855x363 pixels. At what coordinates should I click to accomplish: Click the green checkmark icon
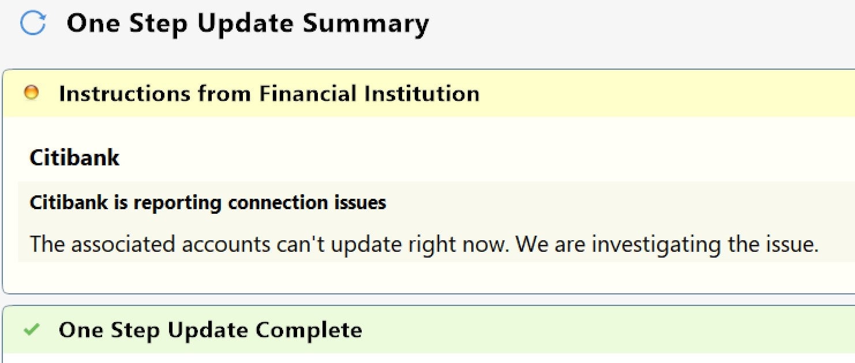click(x=32, y=330)
